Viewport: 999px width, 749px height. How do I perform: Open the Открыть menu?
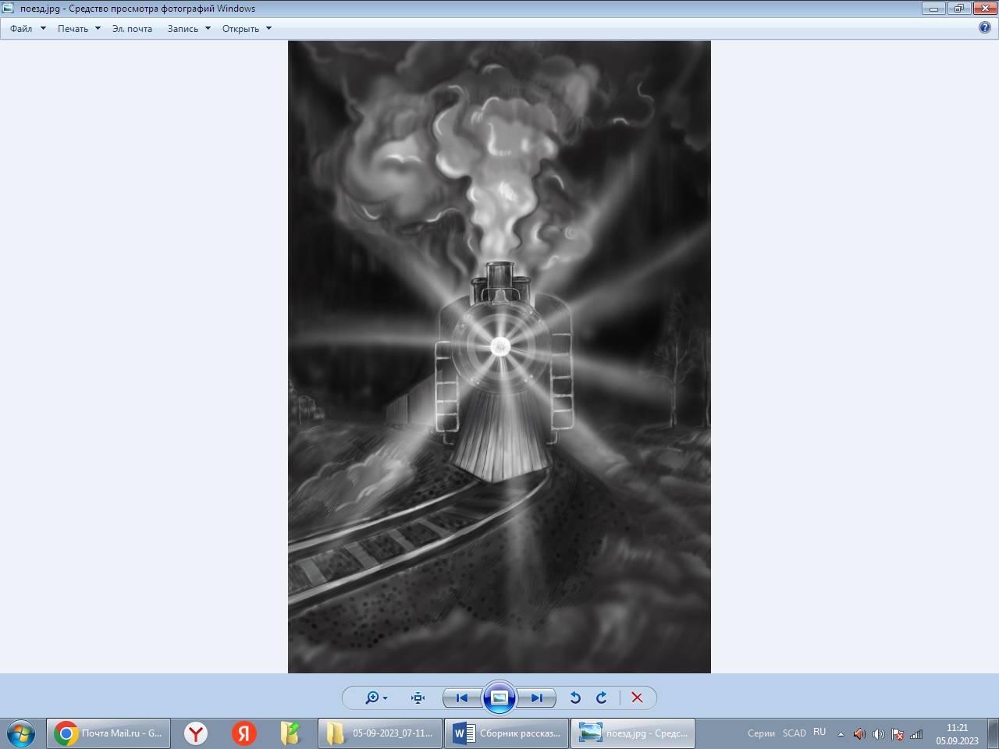[247, 29]
